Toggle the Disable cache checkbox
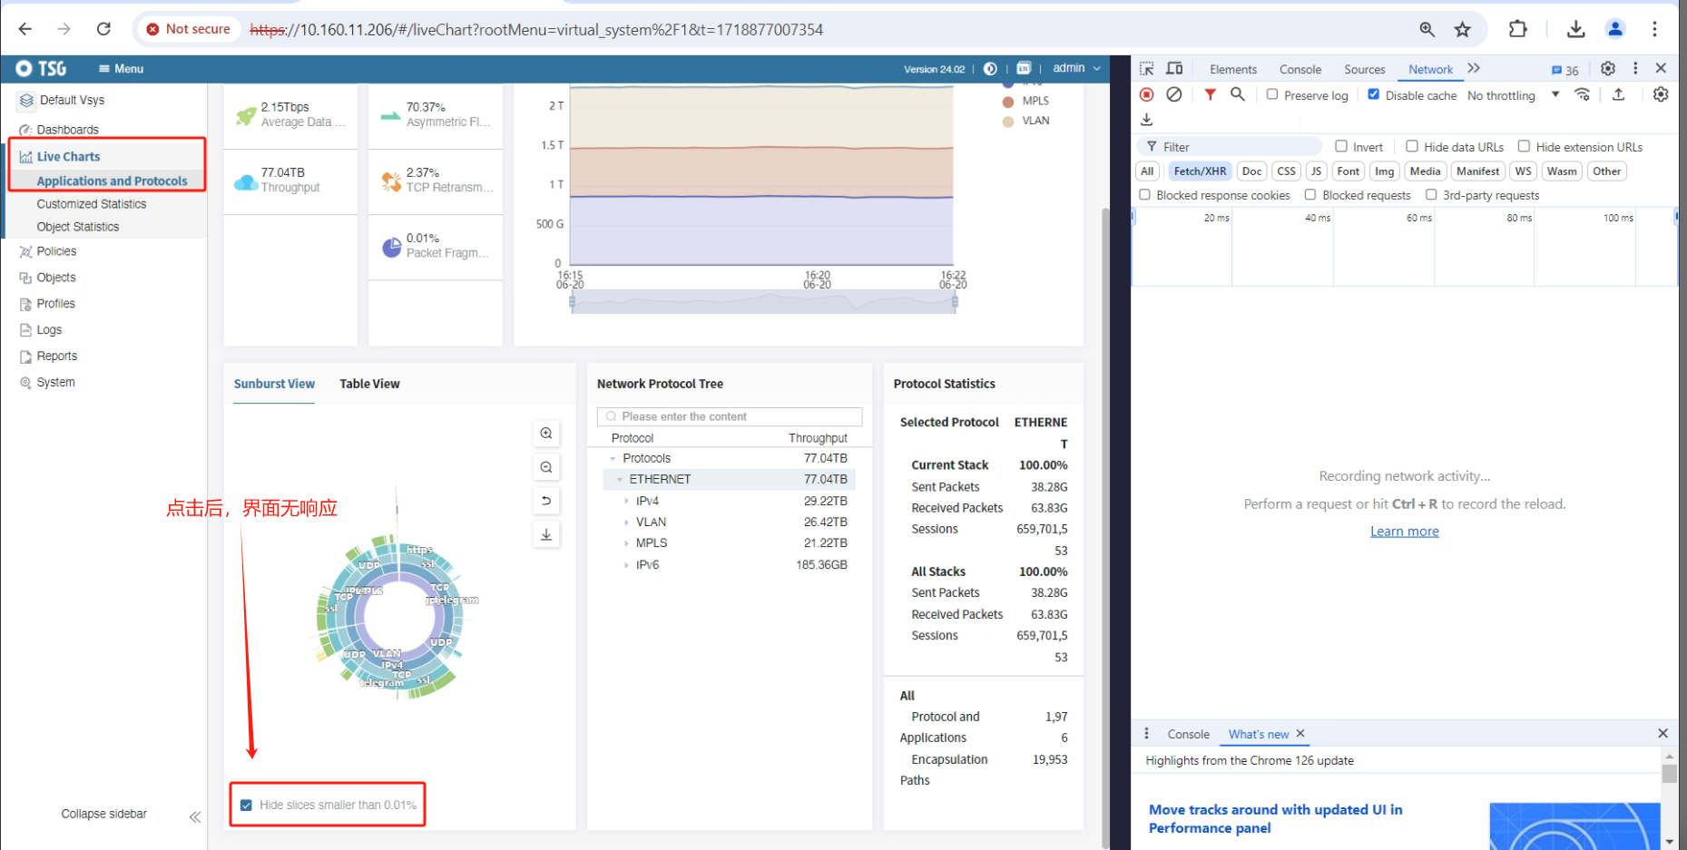The height and width of the screenshot is (850, 1687). tap(1374, 94)
